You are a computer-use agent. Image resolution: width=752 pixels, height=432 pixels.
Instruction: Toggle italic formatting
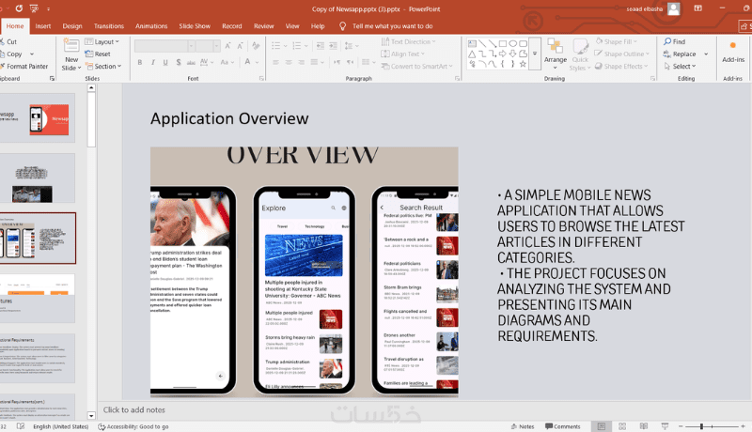(x=152, y=62)
